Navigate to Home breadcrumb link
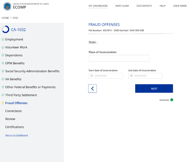Image resolution: width=190 pixels, height=162 pixels. coord(5,18)
